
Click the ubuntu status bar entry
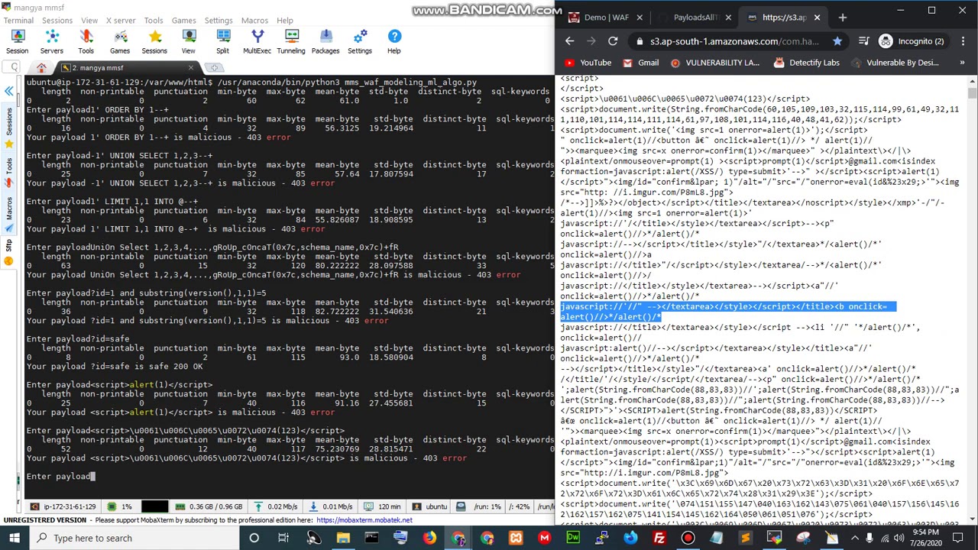tap(430, 506)
